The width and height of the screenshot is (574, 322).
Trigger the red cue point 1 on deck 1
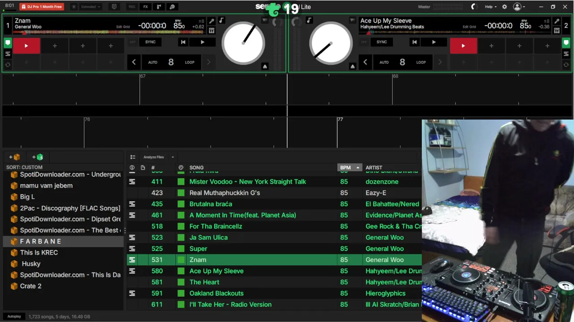click(x=26, y=46)
